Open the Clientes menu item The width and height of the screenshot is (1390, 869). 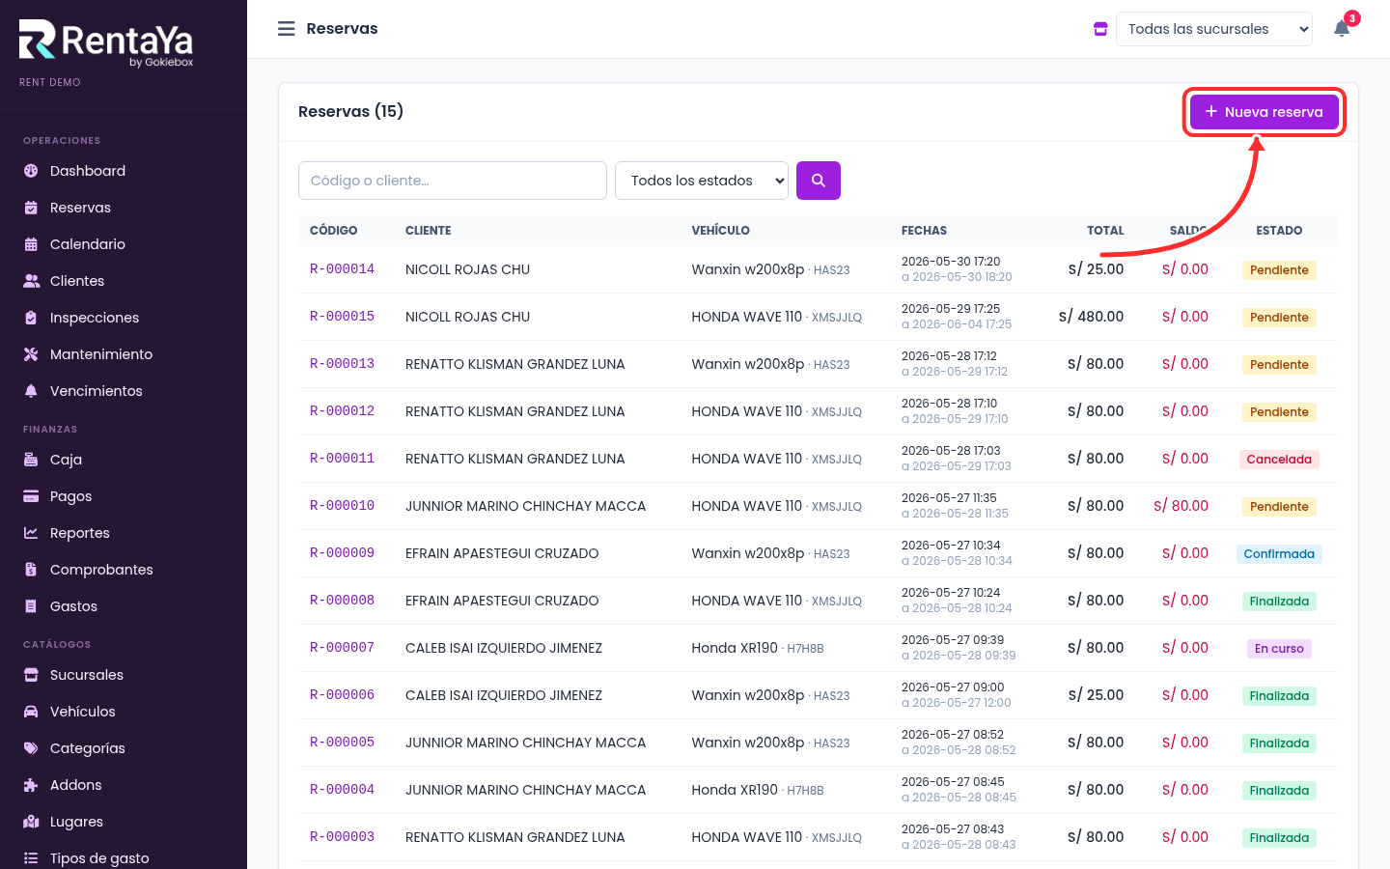124,281
